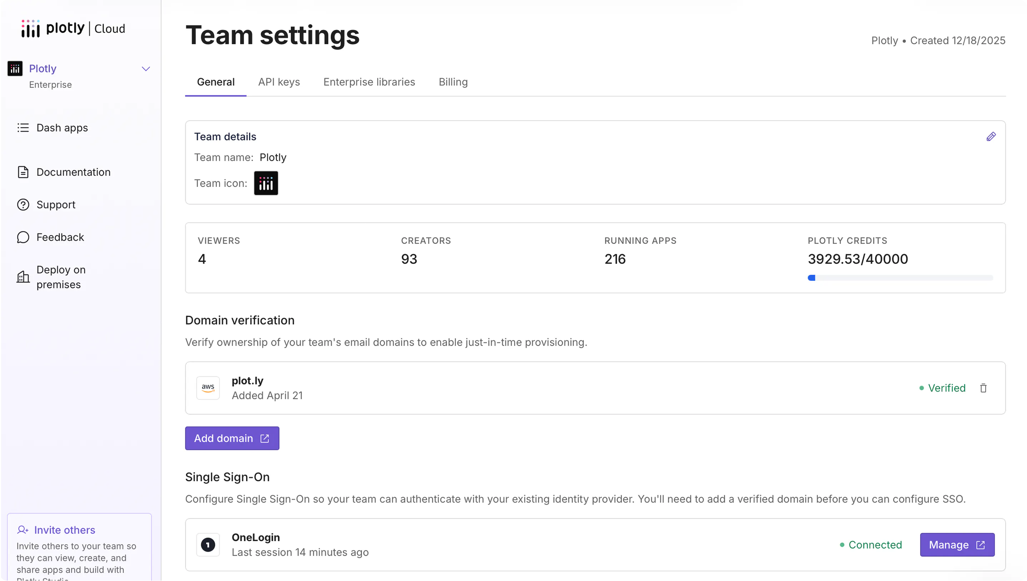Click the Domain verification heading

(240, 320)
